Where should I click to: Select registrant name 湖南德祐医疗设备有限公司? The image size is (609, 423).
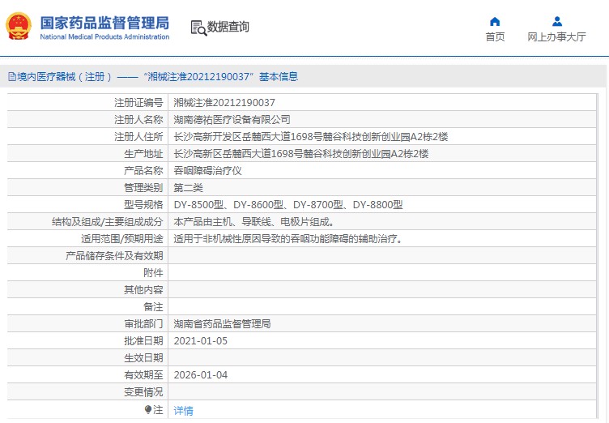coord(232,120)
